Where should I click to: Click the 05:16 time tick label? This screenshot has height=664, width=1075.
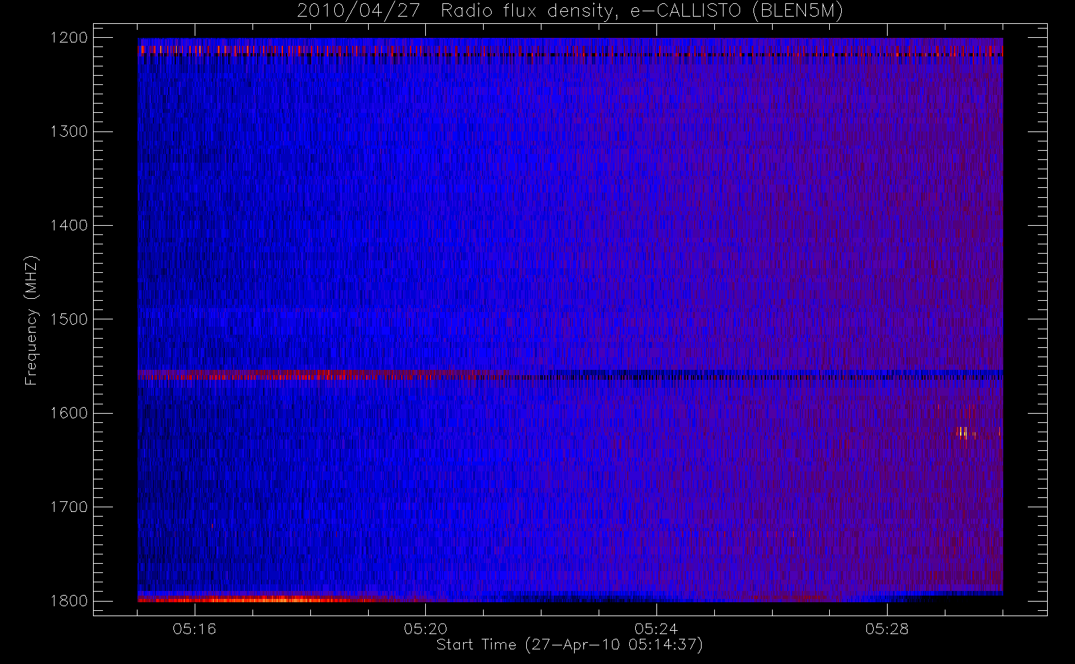click(x=195, y=629)
